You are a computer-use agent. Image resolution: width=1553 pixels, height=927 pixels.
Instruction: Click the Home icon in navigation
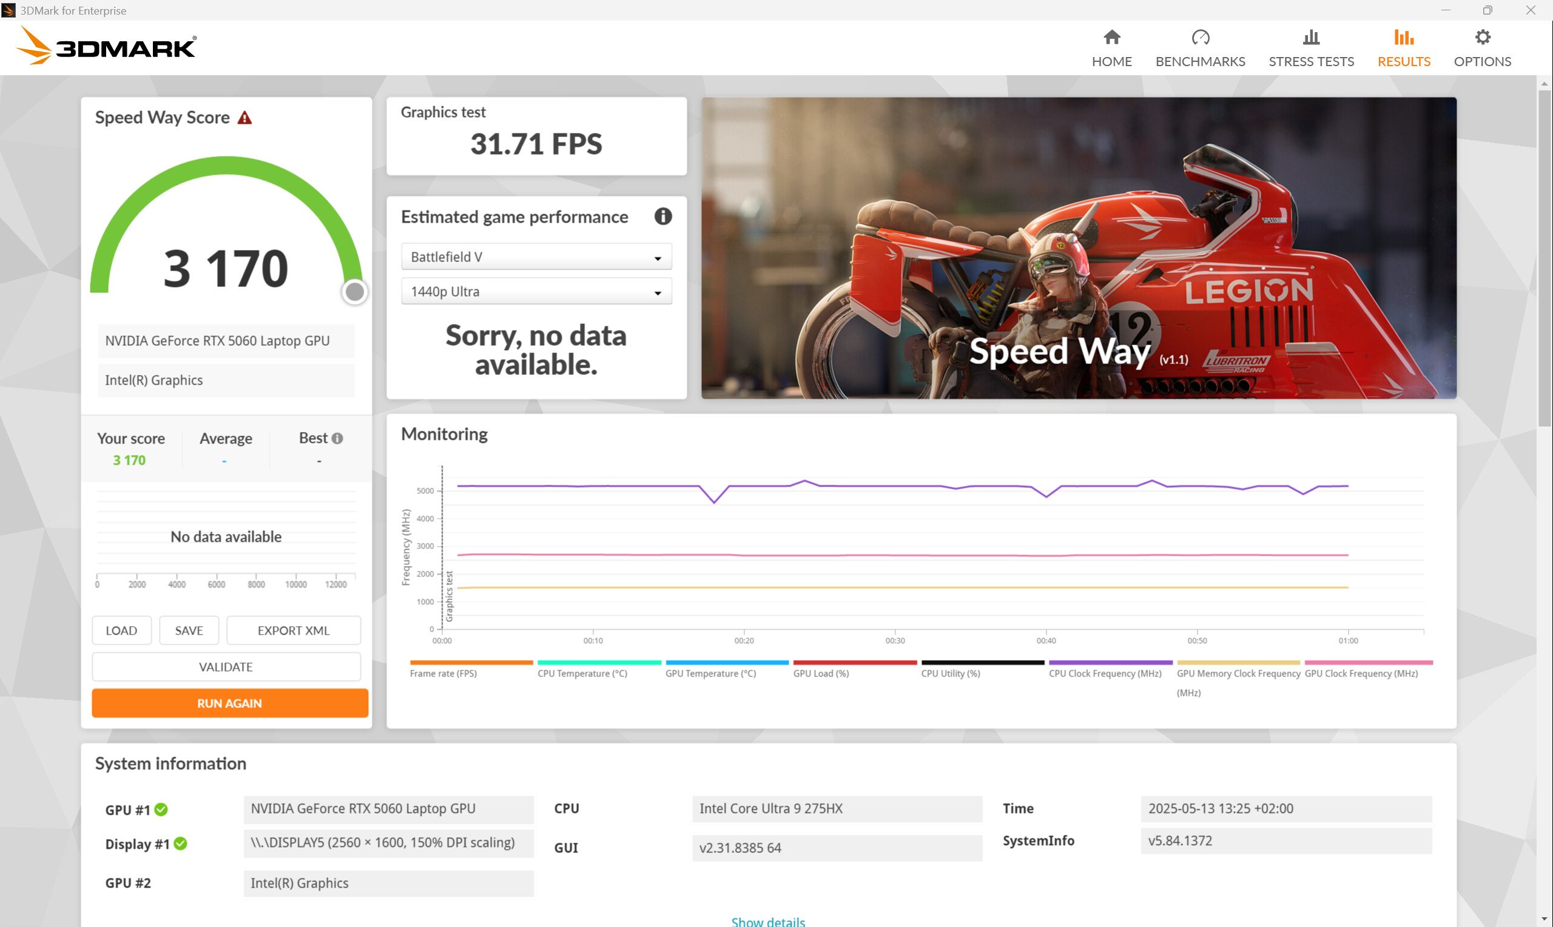point(1111,38)
